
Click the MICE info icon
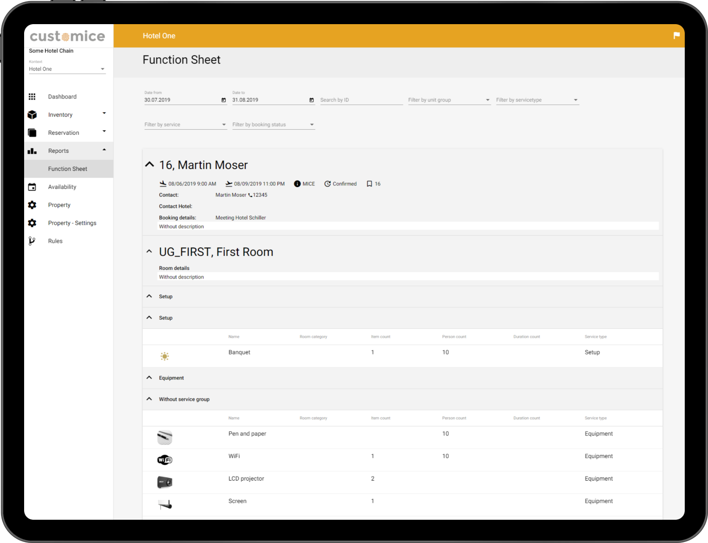(297, 184)
